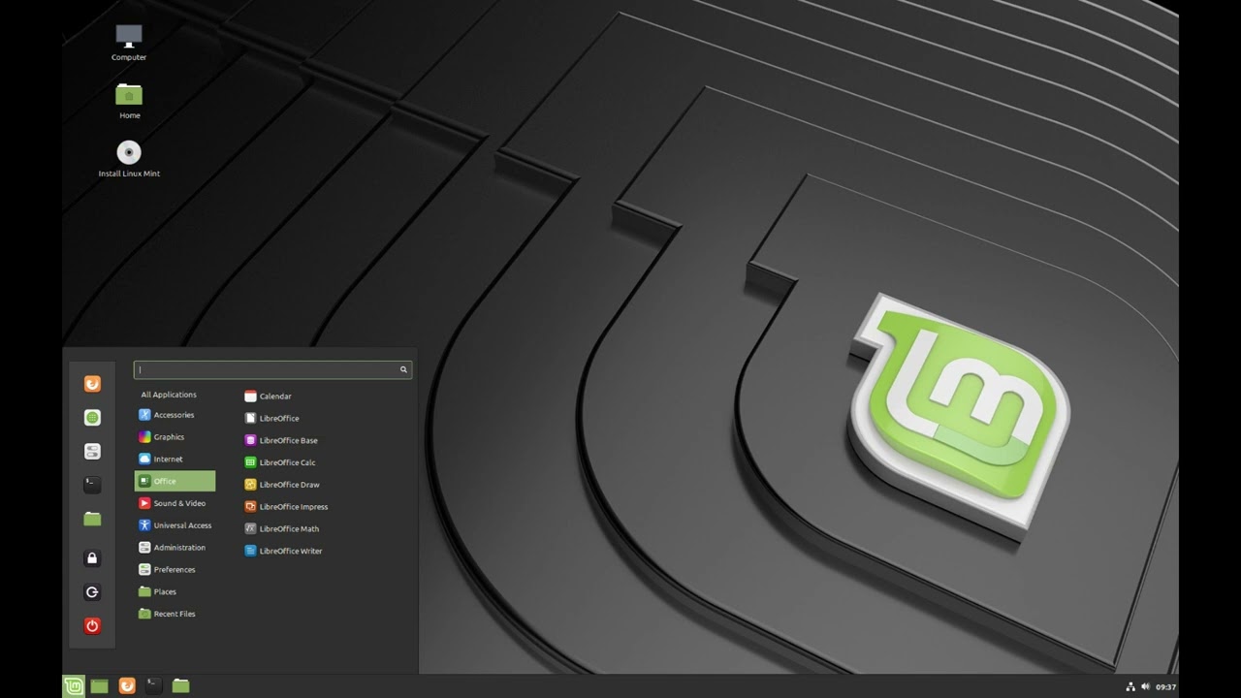
Task: Open Universal Access category
Action: 175,525
